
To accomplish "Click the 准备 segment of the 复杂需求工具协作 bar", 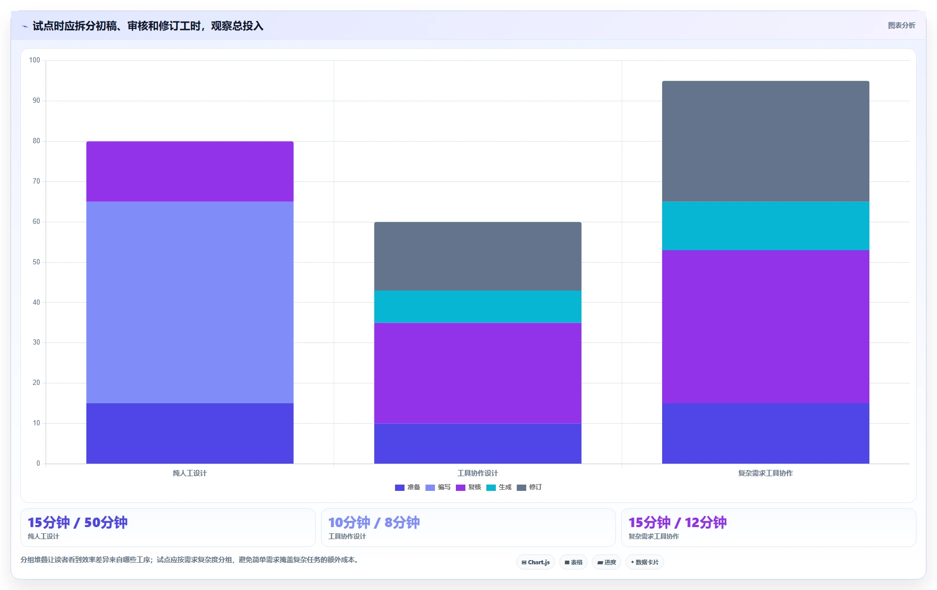I will [765, 433].
